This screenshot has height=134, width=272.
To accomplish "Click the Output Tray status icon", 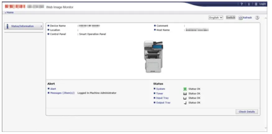I will [x=185, y=103].
